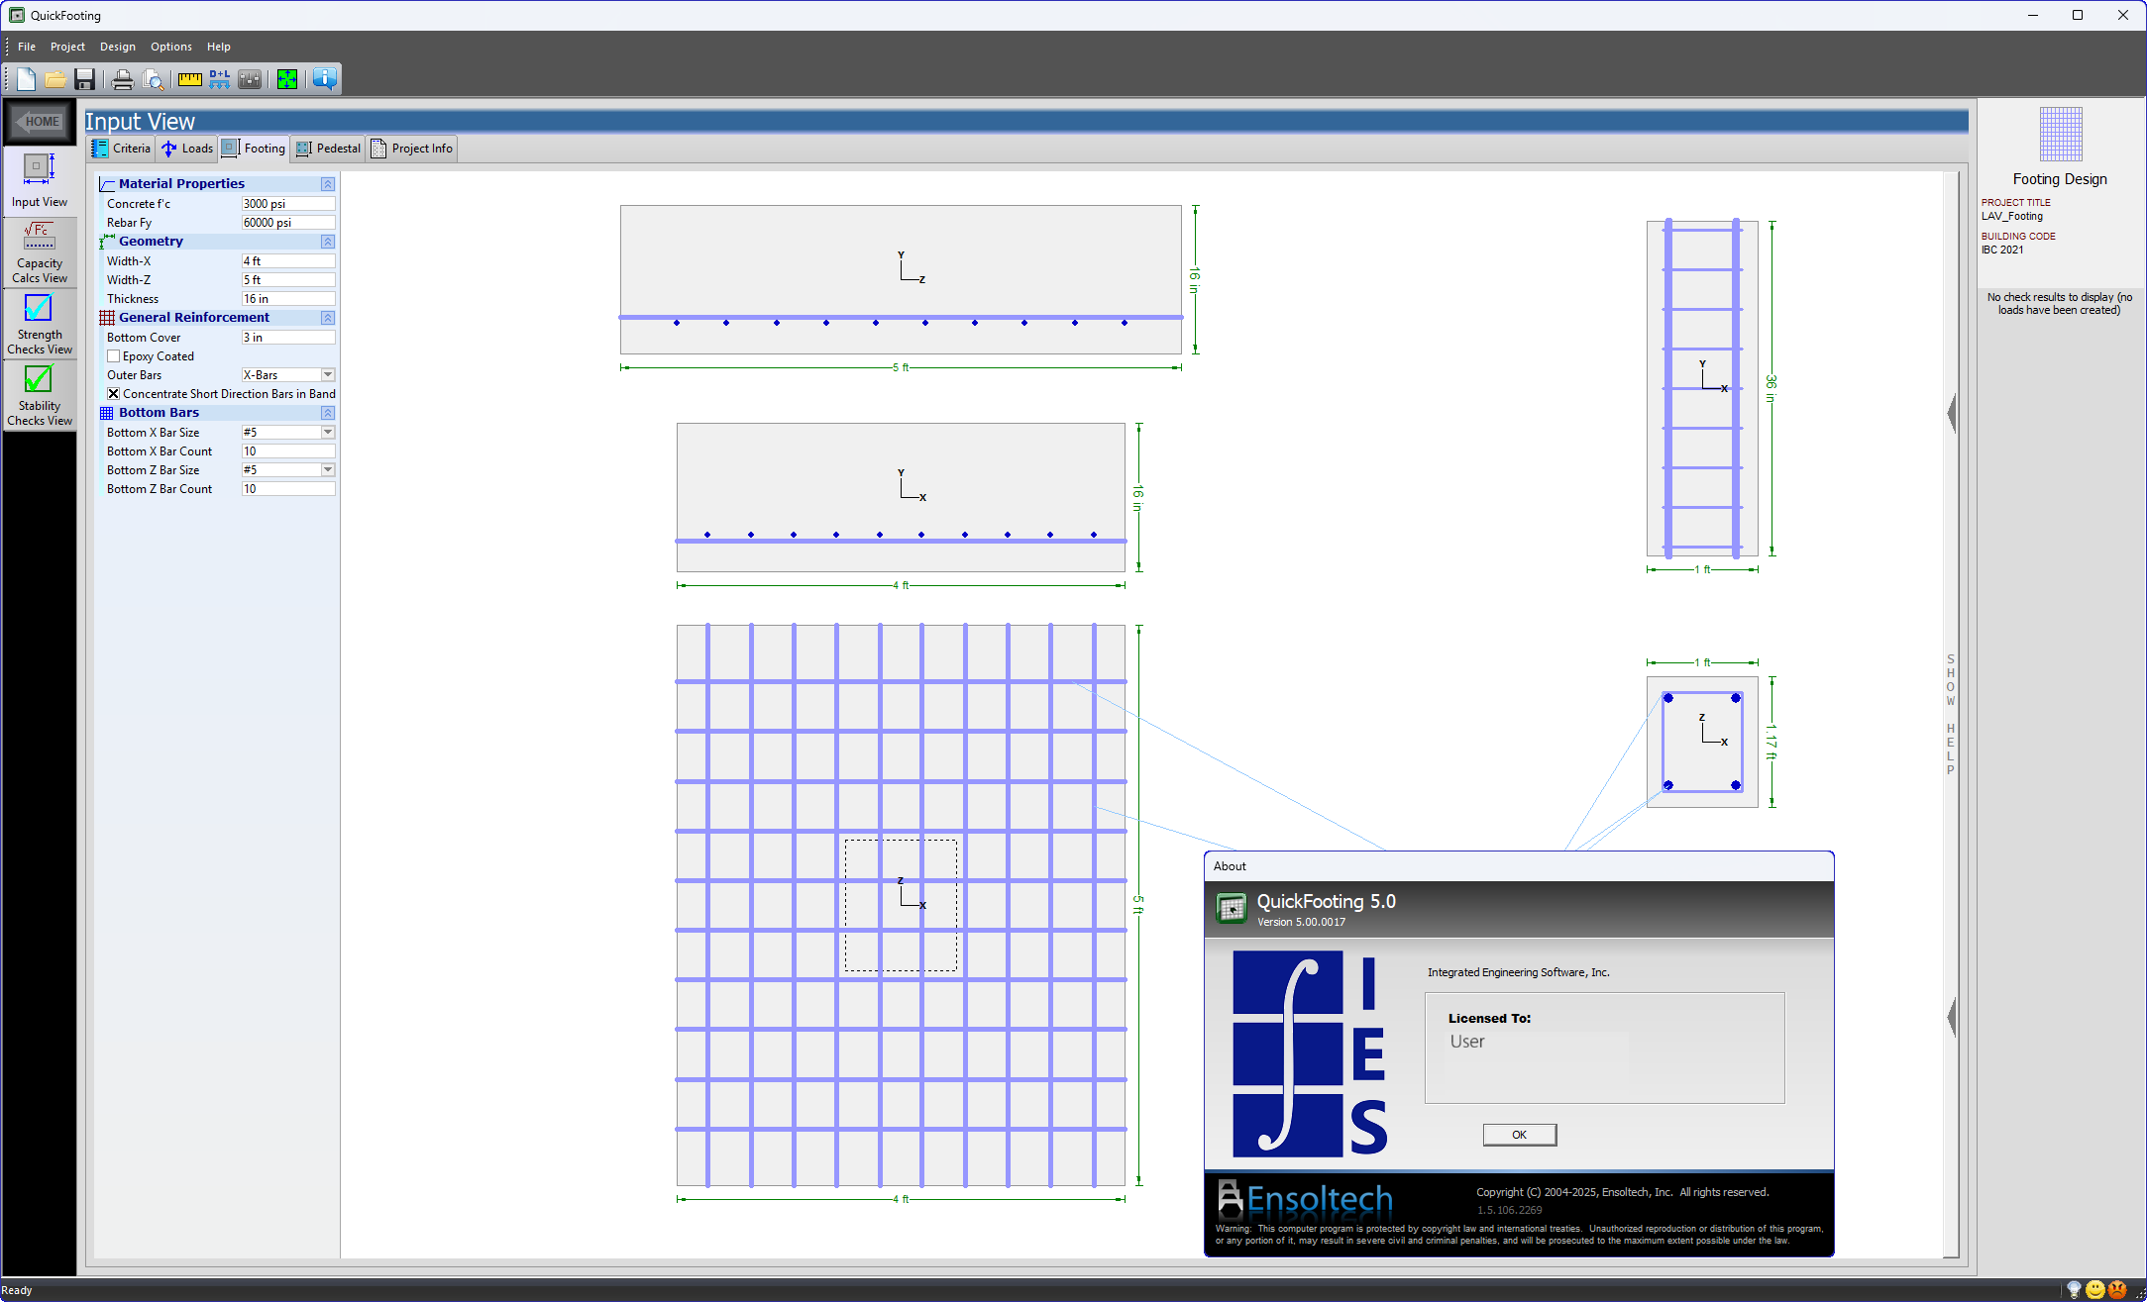Screen dimensions: 2147x1302
Task: Open the ruler units settings icon
Action: click(189, 79)
